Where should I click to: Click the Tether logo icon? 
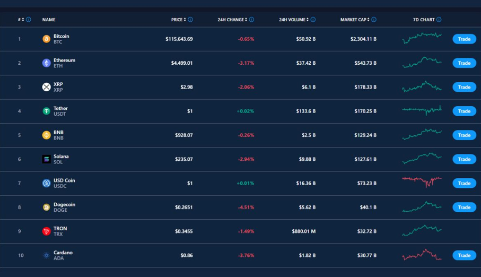tap(46, 111)
